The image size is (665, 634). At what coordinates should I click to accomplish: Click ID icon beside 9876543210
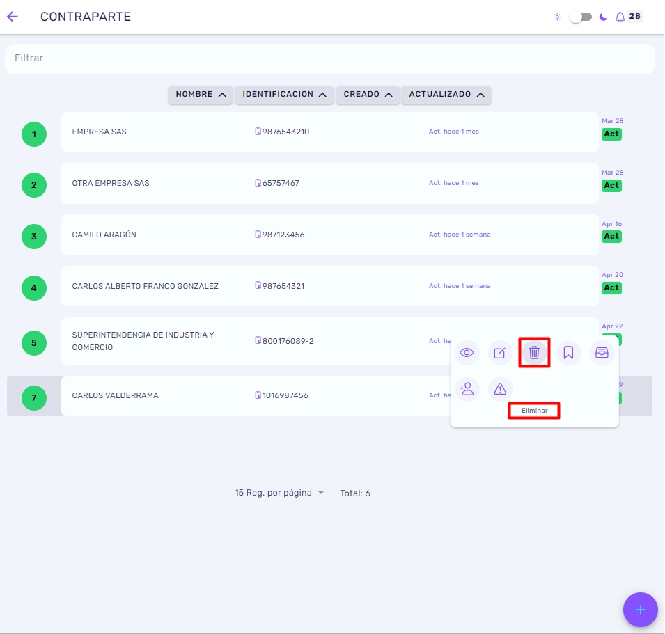pyautogui.click(x=258, y=132)
